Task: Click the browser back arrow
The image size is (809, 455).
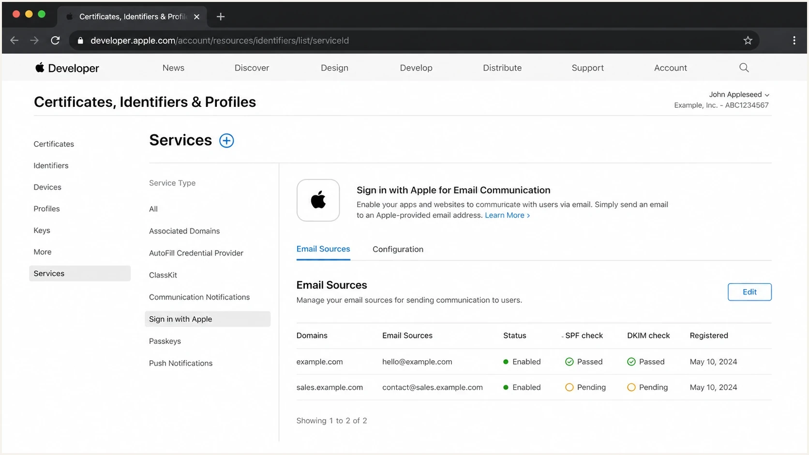Action: click(15, 41)
